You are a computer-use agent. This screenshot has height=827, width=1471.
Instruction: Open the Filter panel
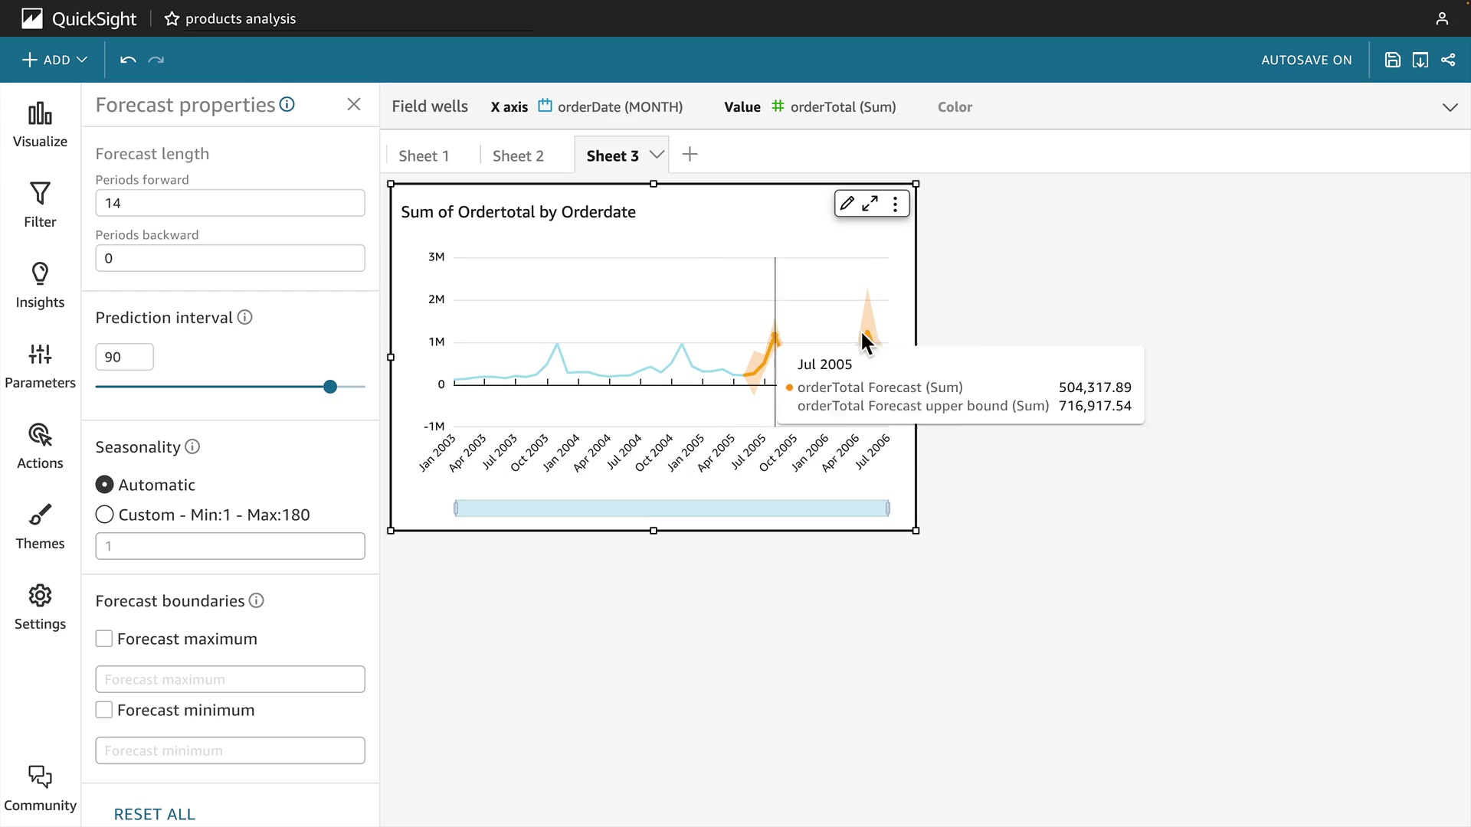[x=40, y=205]
